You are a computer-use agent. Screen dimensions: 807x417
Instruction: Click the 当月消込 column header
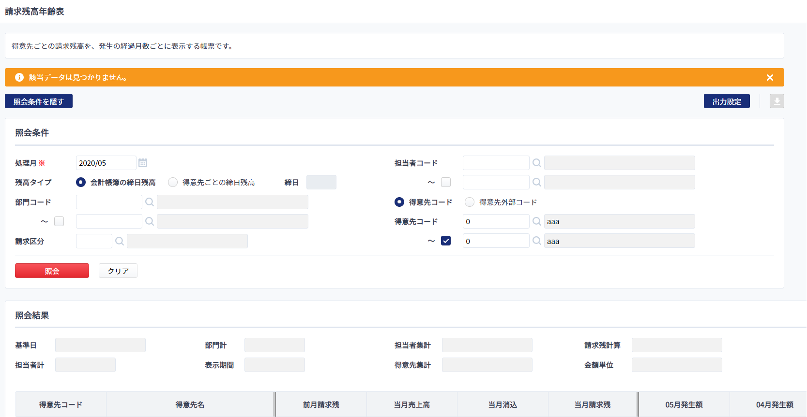coord(502,404)
